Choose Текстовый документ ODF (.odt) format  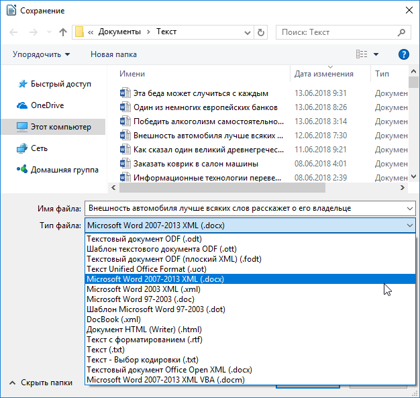tap(144, 239)
